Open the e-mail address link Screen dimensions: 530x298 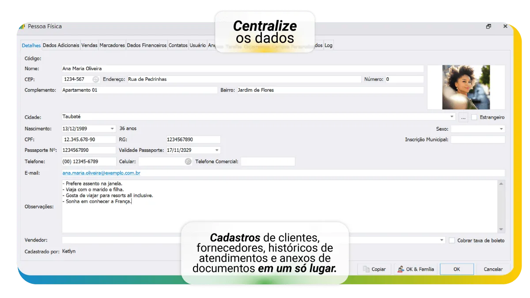pos(102,173)
